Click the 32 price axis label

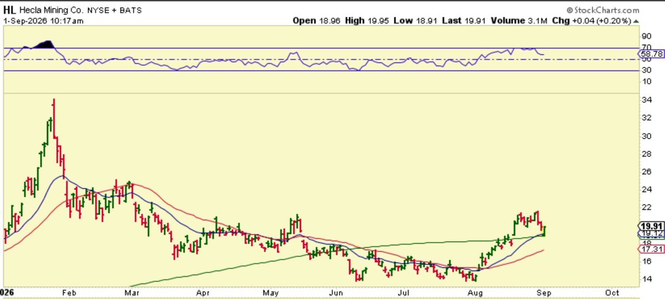pyautogui.click(x=646, y=118)
